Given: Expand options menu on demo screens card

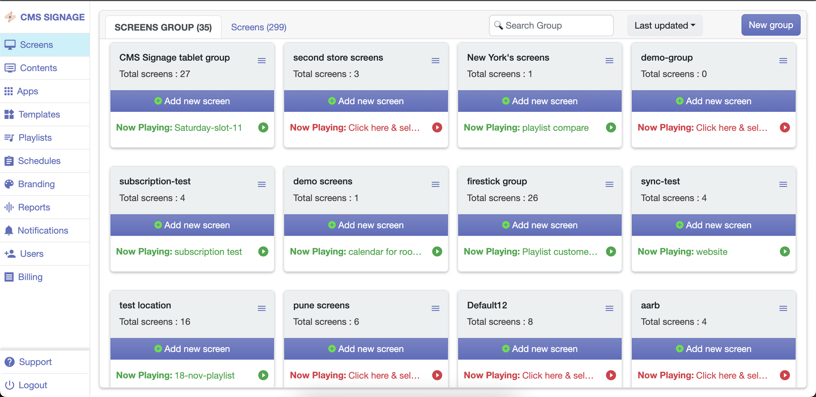Looking at the screenshot, I should 435,184.
